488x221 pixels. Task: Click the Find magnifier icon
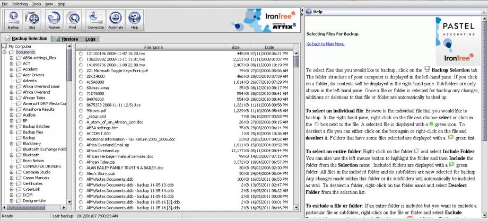[73, 20]
